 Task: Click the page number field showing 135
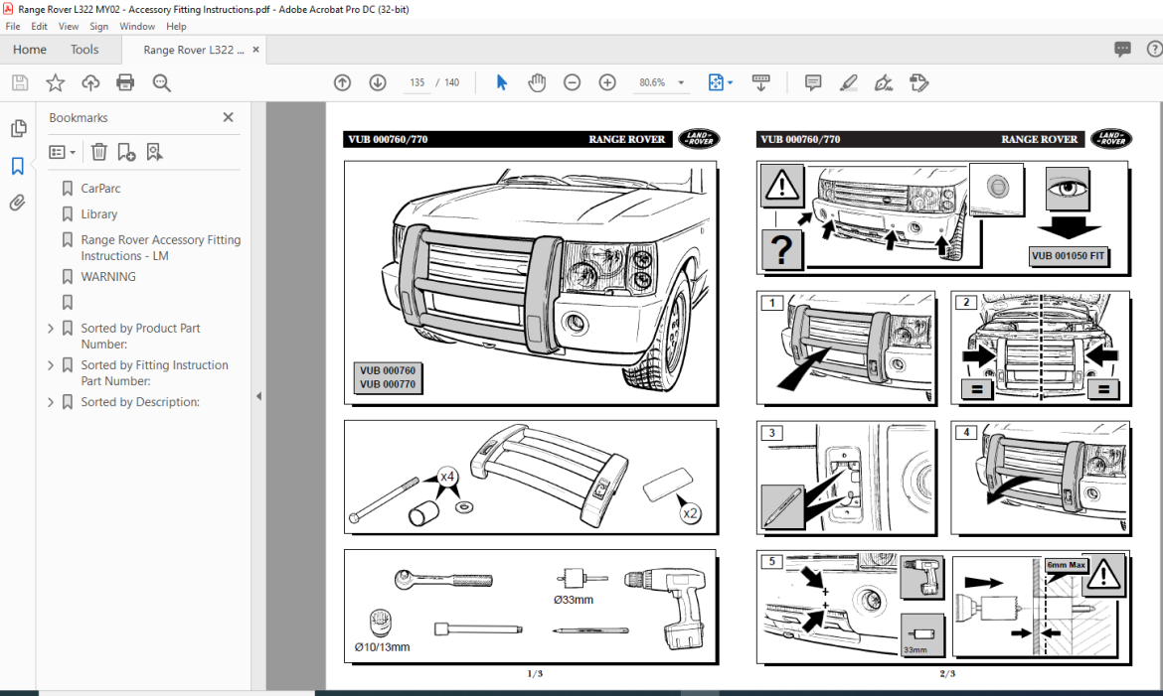(416, 82)
